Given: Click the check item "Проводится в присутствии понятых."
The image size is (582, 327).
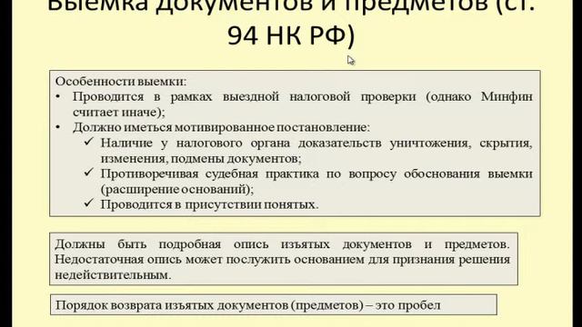Looking at the screenshot, I should pos(209,204).
